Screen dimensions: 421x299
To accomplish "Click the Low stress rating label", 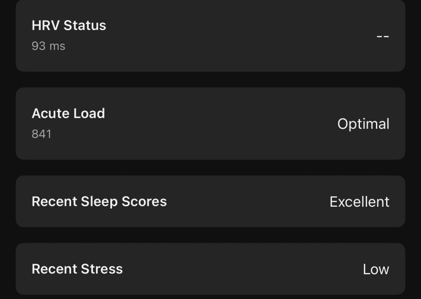I will (x=376, y=269).
